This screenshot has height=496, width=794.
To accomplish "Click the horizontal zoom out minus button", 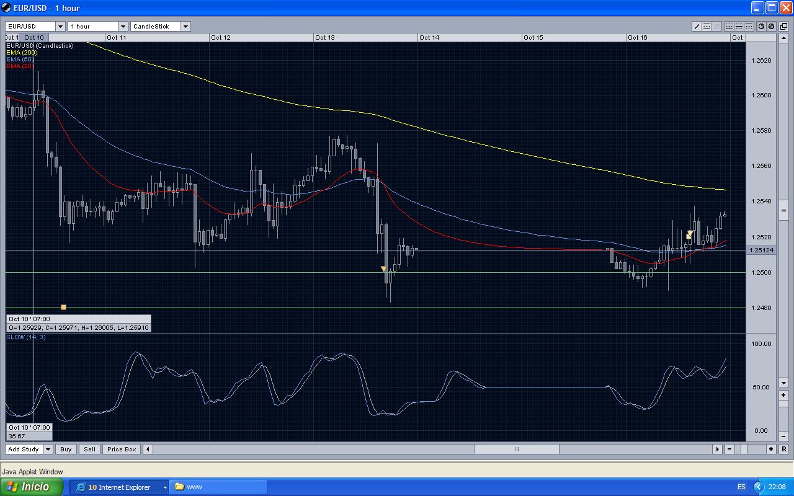I will pyautogui.click(x=729, y=449).
